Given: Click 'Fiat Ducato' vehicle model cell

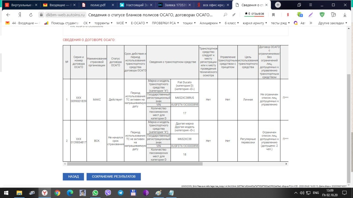Looking at the screenshot, I should [184, 86].
